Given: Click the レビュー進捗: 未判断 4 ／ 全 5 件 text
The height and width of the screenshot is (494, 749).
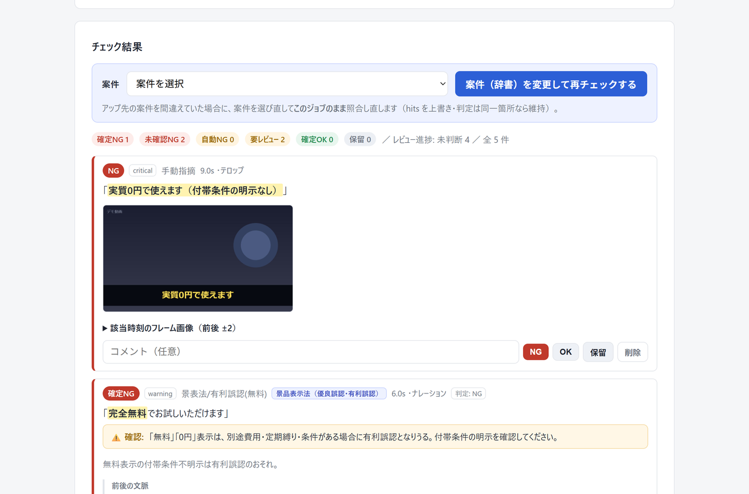Looking at the screenshot, I should tap(451, 139).
